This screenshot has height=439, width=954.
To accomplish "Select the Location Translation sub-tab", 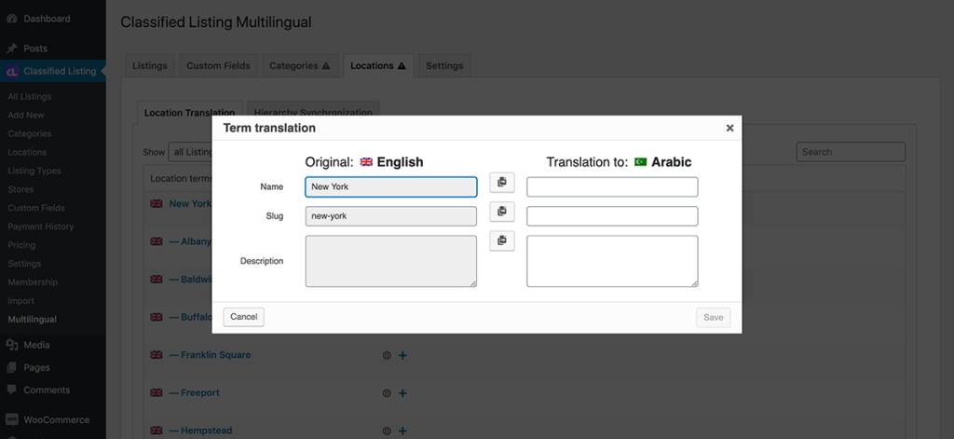I will [x=190, y=113].
